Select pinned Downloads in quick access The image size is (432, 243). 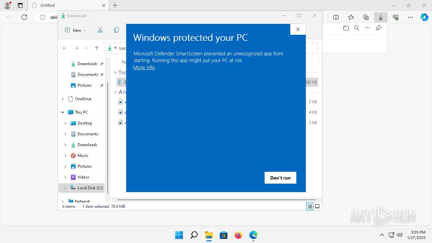87,64
